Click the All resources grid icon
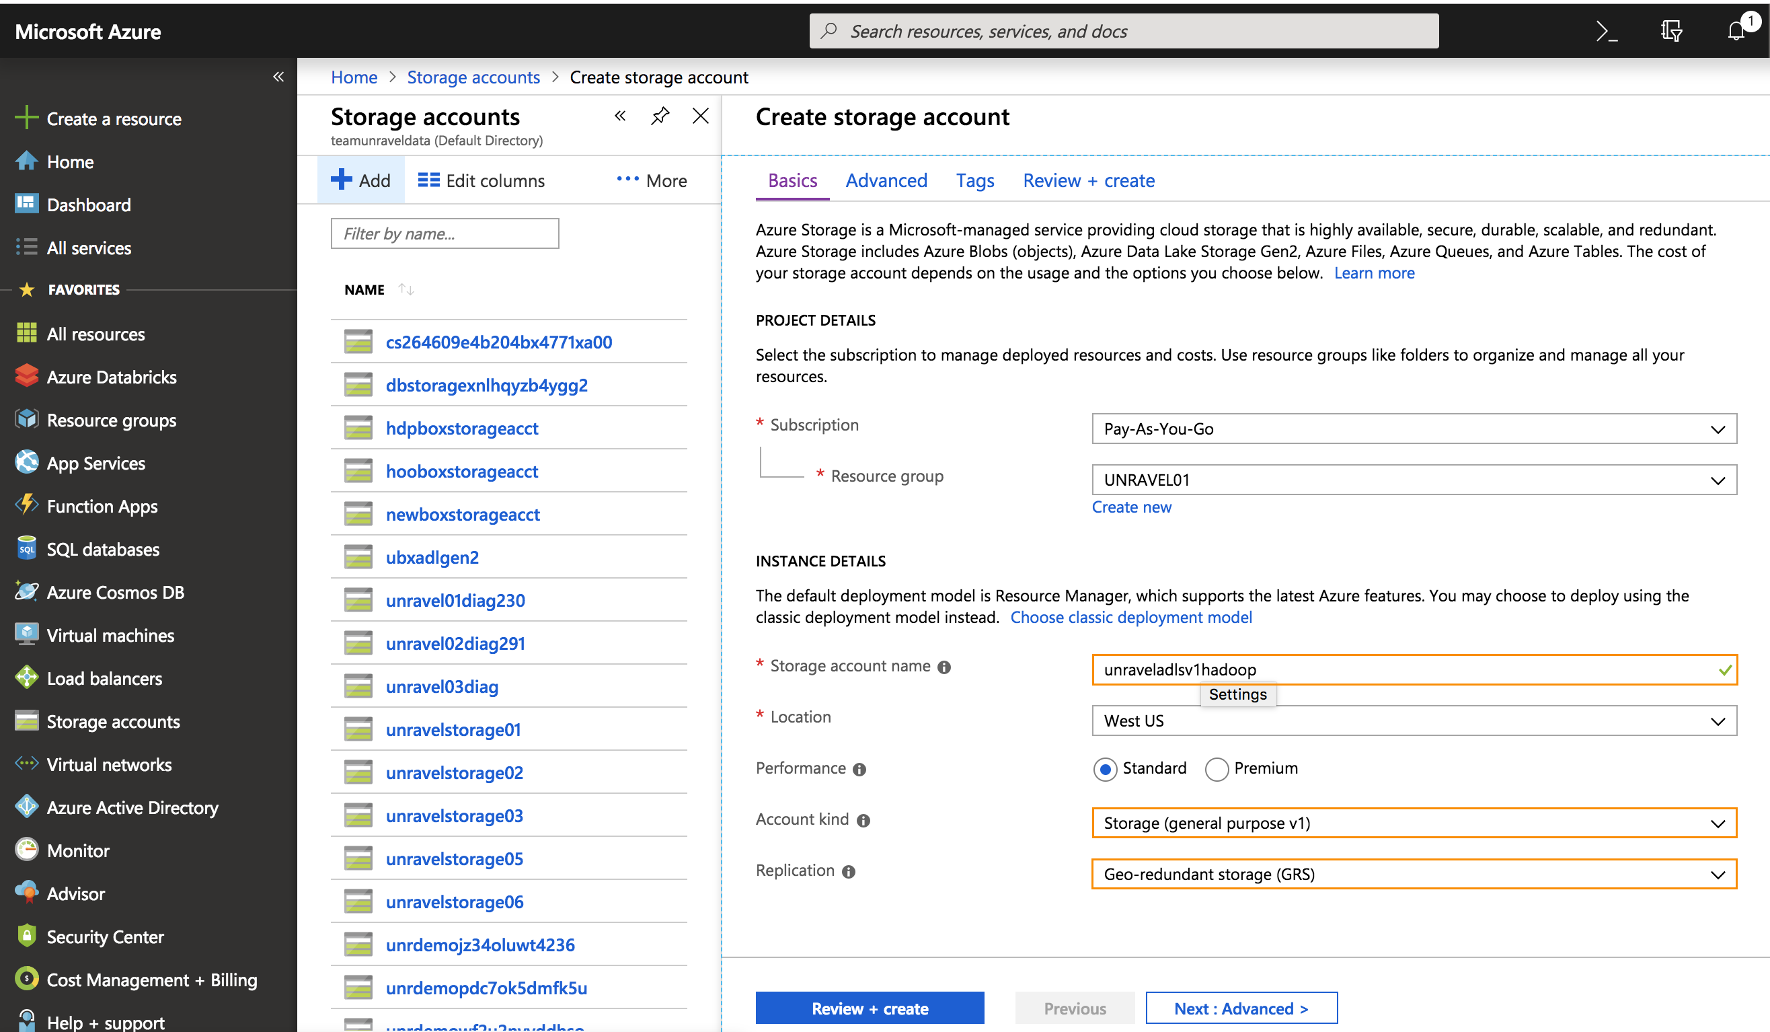 pyautogui.click(x=26, y=333)
